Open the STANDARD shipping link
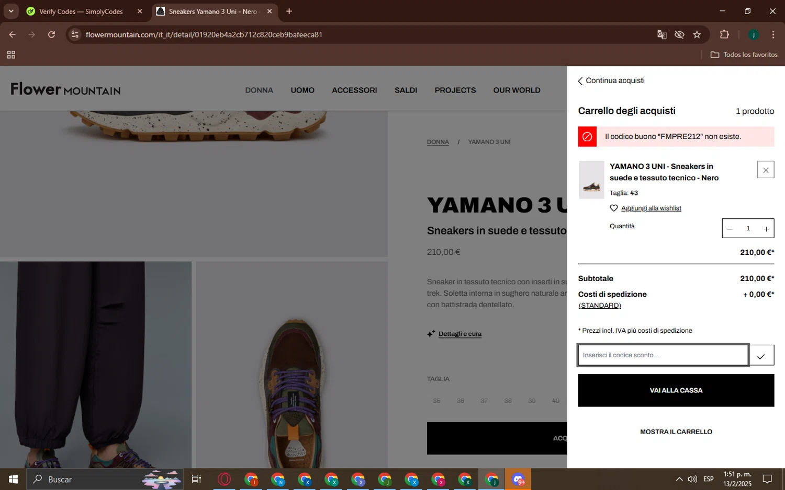The height and width of the screenshot is (490, 785). [600, 306]
